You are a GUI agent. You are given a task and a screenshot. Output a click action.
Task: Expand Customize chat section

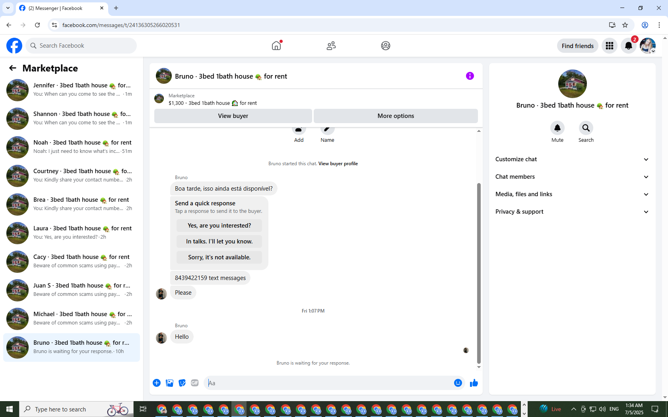coord(572,159)
